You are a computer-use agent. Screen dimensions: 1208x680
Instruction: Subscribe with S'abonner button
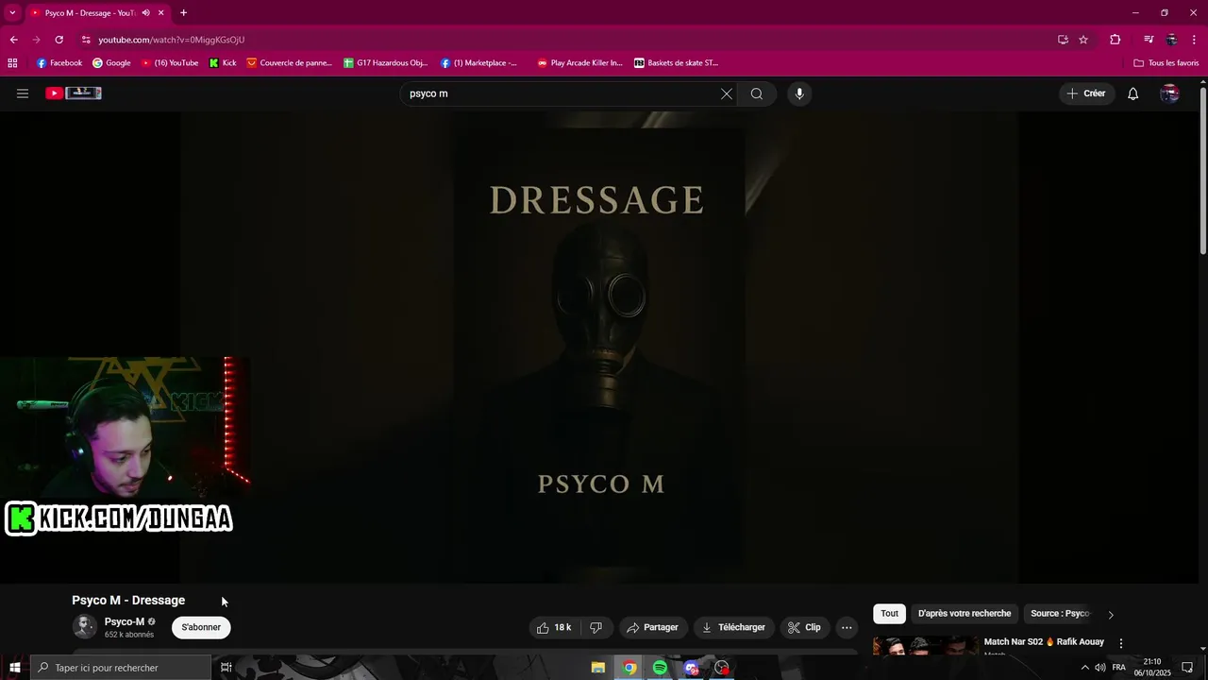[201, 627]
